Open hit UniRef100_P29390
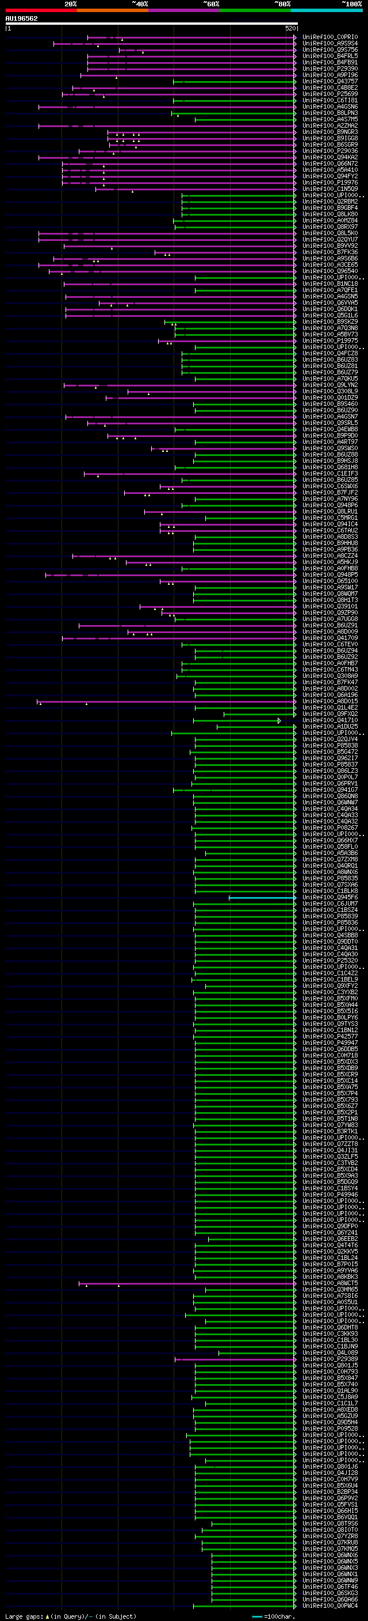 point(330,68)
